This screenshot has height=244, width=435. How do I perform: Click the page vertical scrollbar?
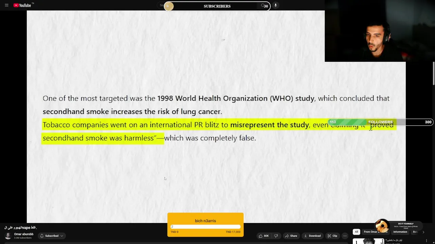[434, 73]
